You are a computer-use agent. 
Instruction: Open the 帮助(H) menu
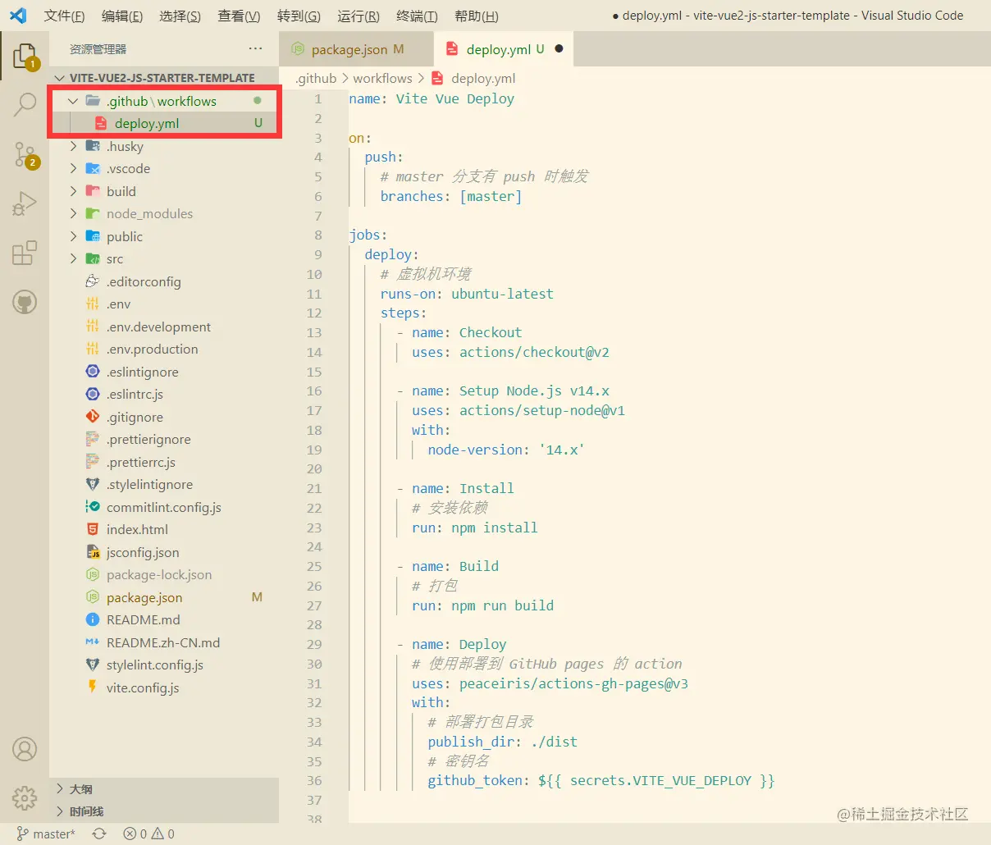477,16
